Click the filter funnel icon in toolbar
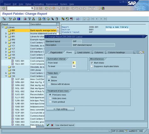The height and width of the screenshot is (134, 149). pyautogui.click(x=30, y=19)
